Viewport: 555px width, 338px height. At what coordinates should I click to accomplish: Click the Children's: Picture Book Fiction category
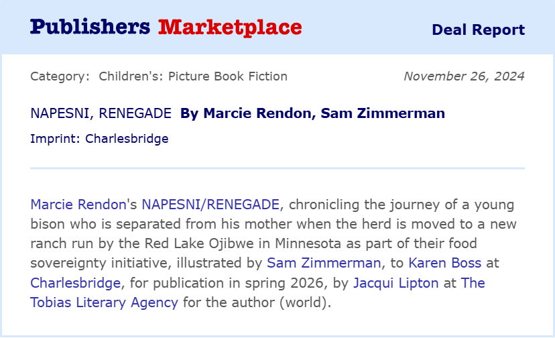[193, 76]
